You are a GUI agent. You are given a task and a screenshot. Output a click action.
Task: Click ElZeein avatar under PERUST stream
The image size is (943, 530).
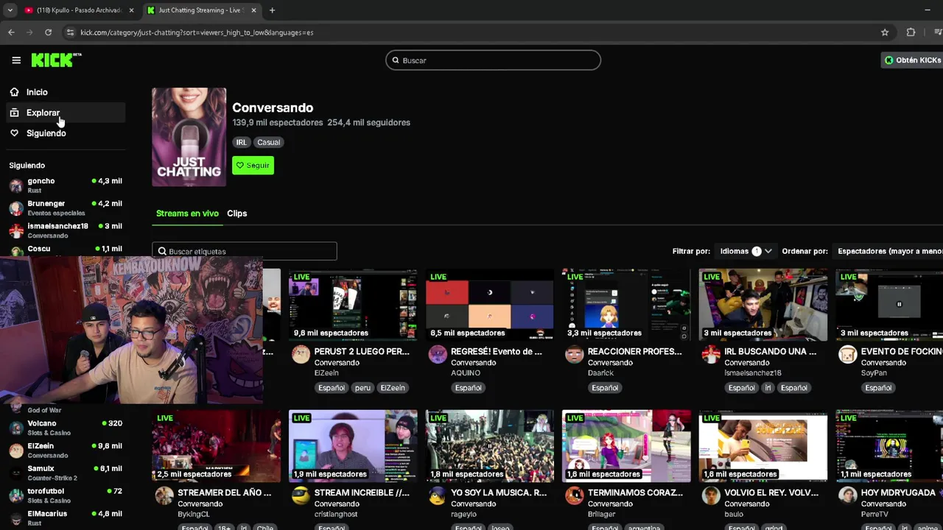(x=301, y=355)
